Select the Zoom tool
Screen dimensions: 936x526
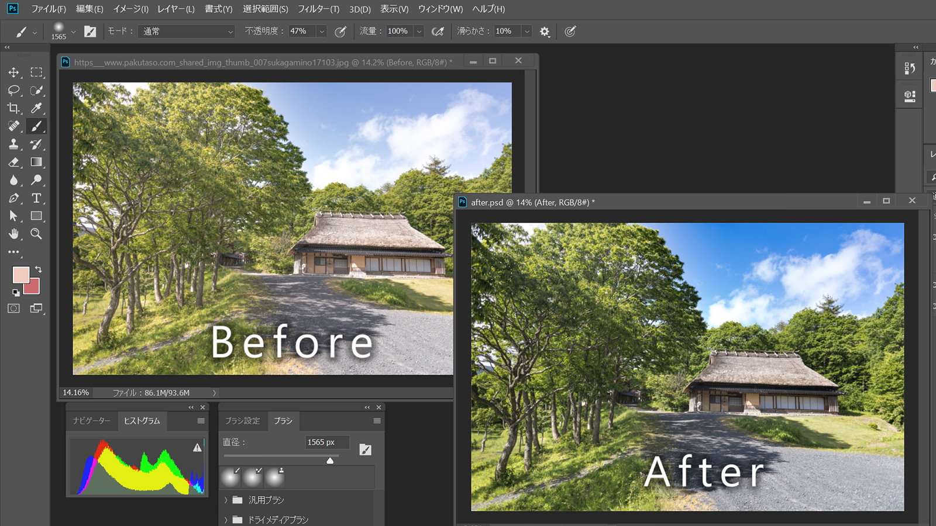click(36, 234)
